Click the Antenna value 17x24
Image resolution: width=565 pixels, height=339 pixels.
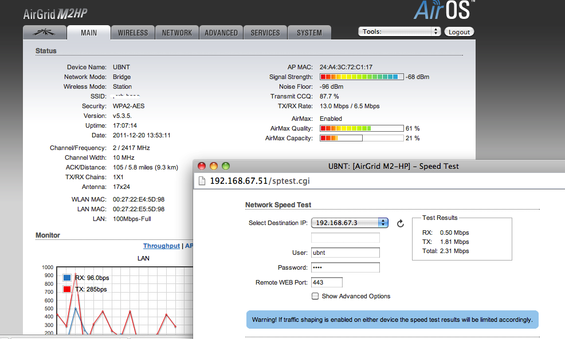121,187
